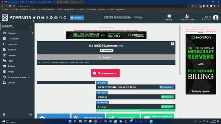The width and height of the screenshot is (221, 124).
Task: Click the blue Справка help button
Action: [77, 18]
